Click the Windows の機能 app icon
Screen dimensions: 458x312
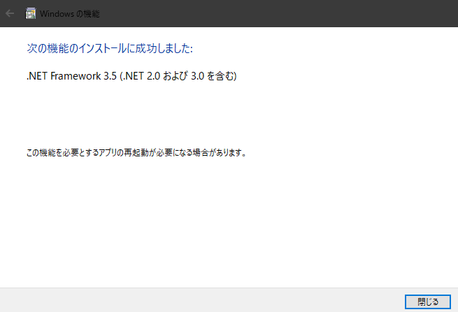click(30, 13)
